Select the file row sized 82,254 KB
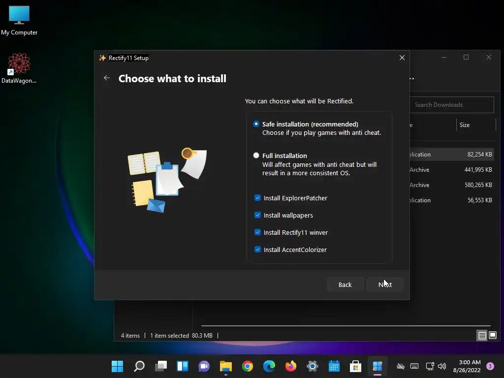The height and width of the screenshot is (378, 504). coord(452,154)
